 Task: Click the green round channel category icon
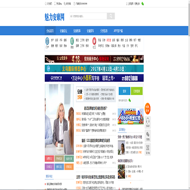tap(72, 41)
